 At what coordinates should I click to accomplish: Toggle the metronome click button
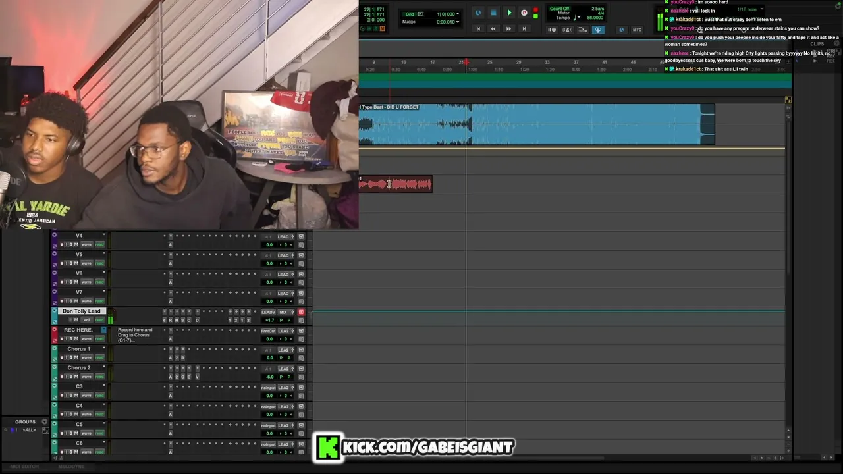[567, 30]
